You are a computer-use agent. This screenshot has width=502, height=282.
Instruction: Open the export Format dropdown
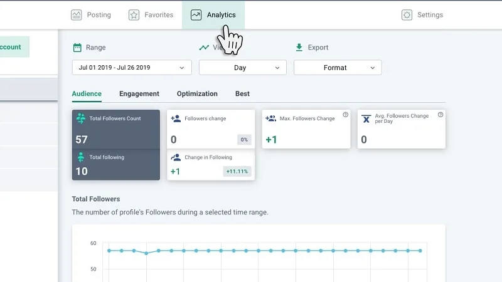click(x=338, y=68)
